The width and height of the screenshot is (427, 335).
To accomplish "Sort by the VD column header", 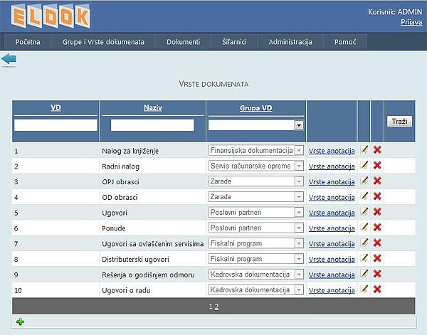I will (x=56, y=108).
